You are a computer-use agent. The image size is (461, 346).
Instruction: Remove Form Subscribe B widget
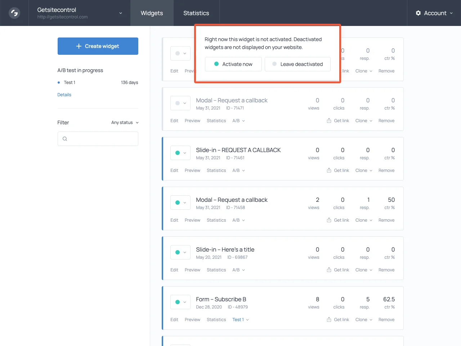click(386, 320)
